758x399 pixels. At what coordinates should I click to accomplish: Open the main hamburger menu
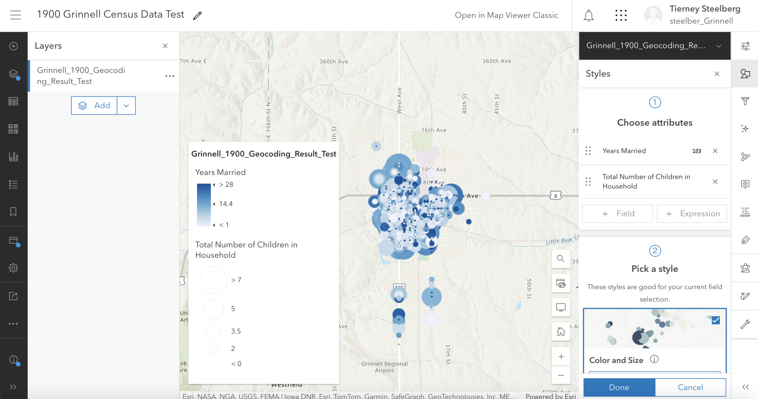(x=15, y=15)
